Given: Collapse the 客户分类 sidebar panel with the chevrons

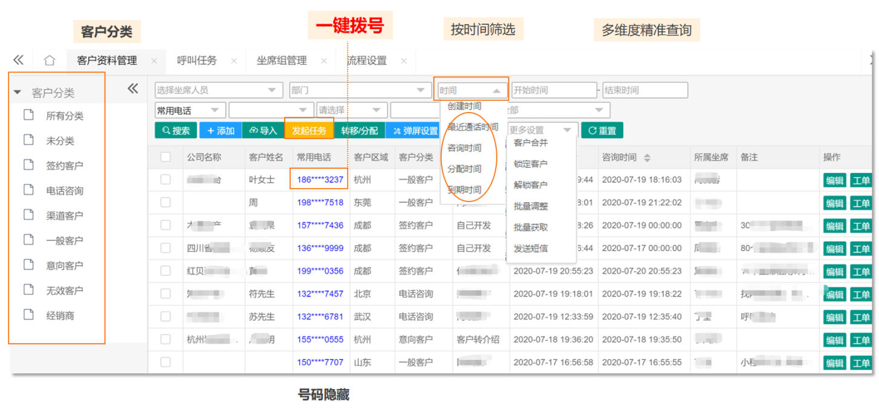Looking at the screenshot, I should 133,89.
